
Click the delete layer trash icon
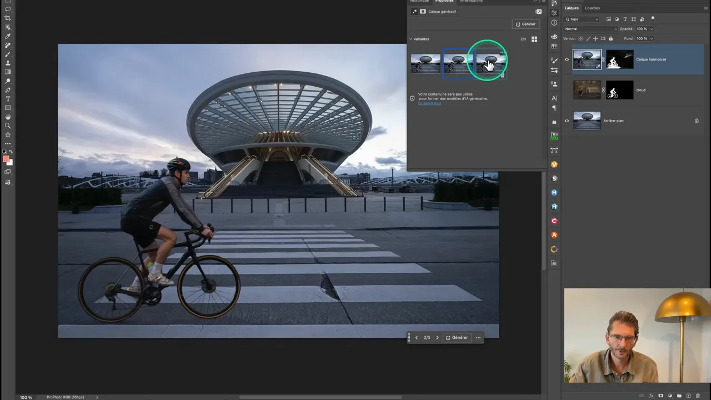coord(698,396)
